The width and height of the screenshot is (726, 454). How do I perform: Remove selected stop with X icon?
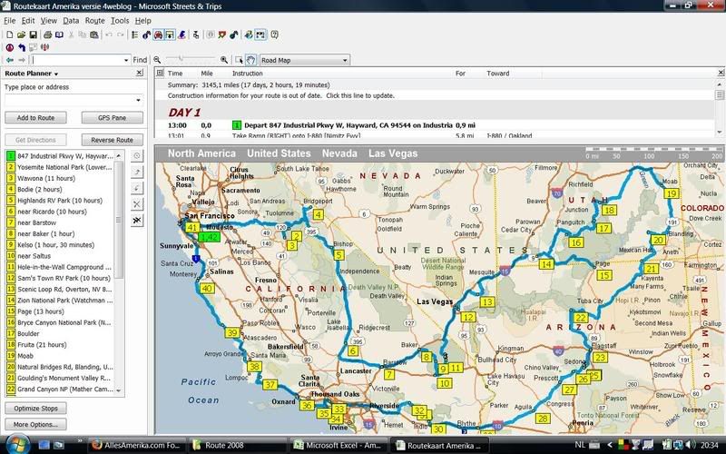[137, 204]
